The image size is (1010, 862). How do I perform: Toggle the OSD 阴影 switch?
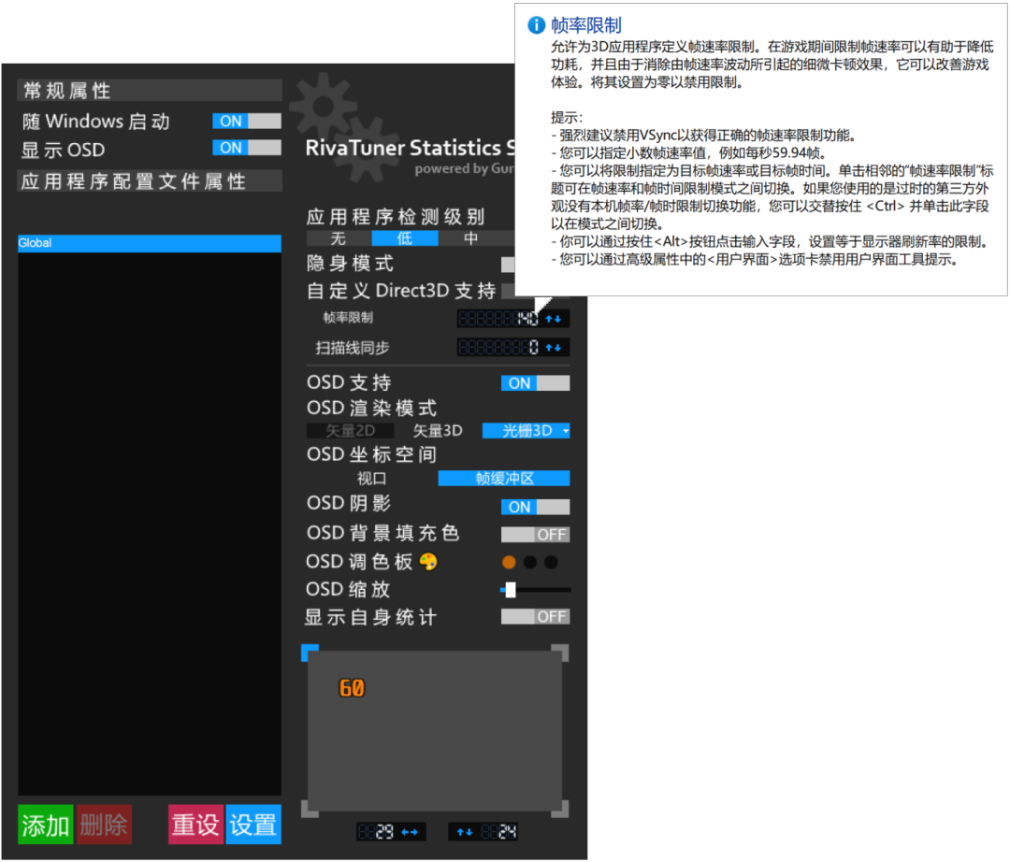click(535, 508)
